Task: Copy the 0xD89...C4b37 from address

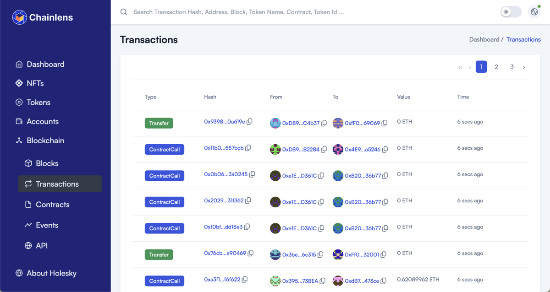Action: tap(324, 123)
